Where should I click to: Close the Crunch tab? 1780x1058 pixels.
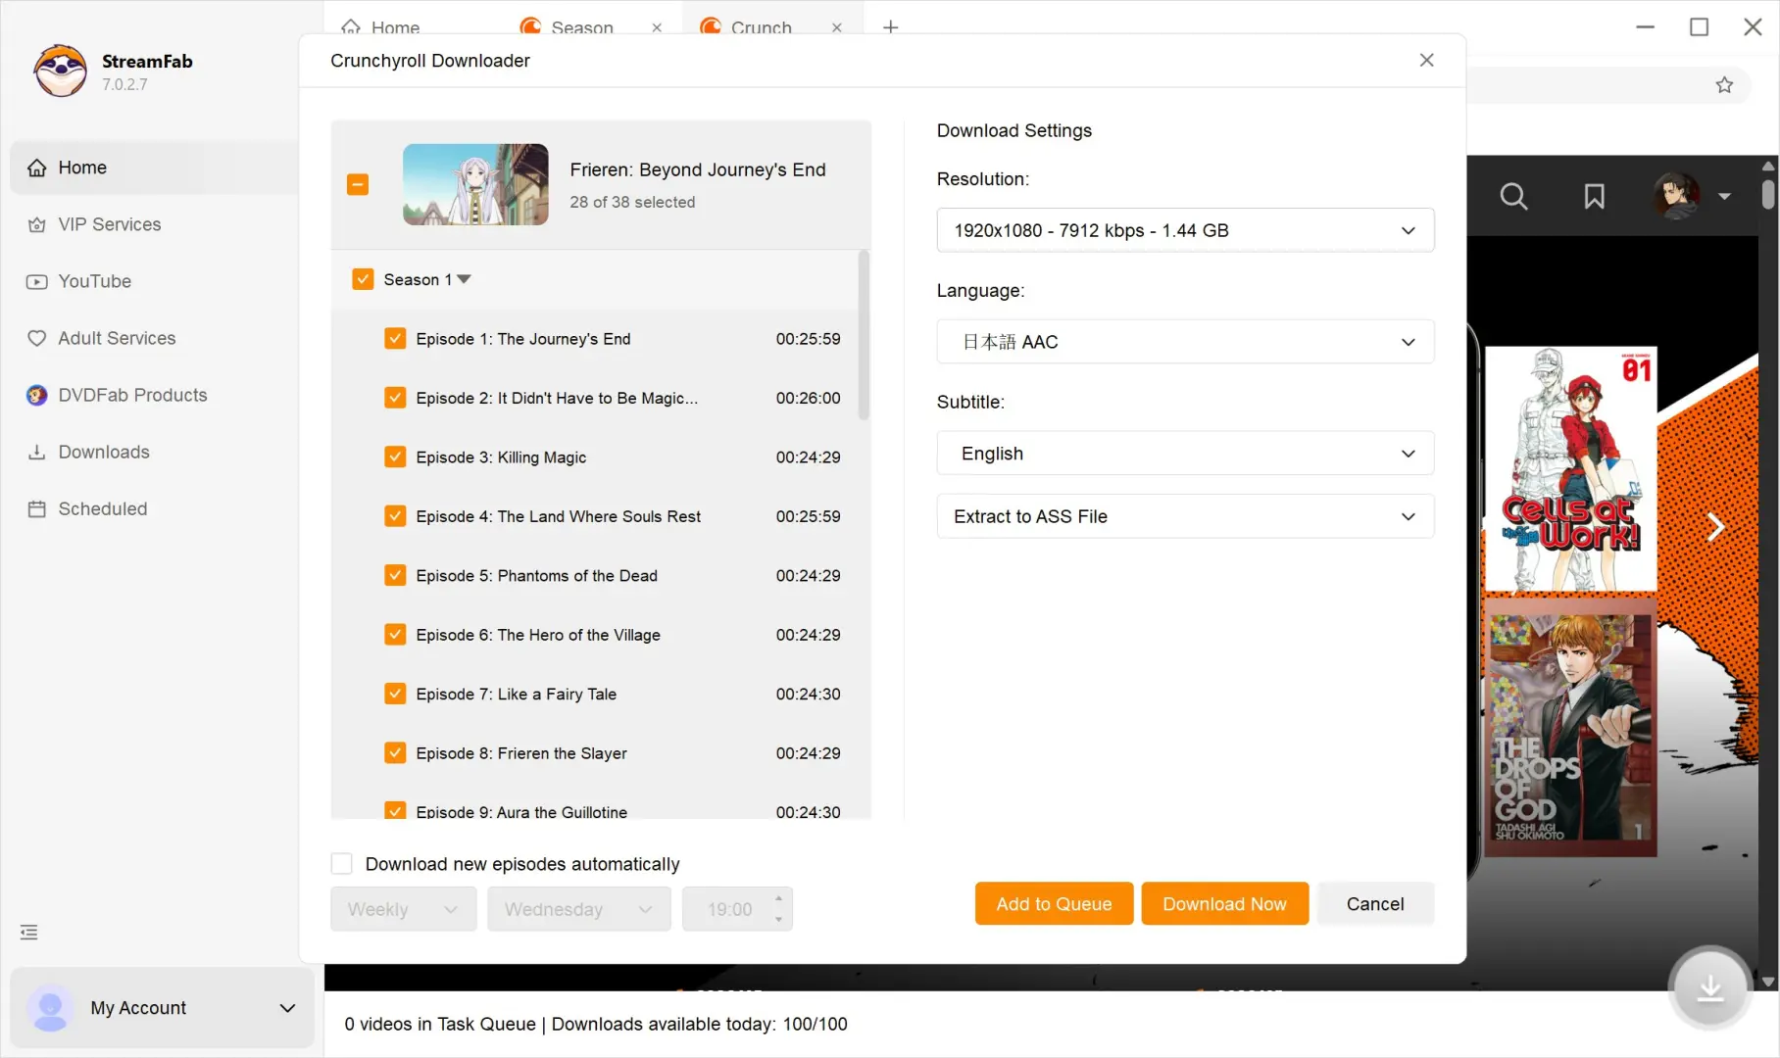point(836,27)
